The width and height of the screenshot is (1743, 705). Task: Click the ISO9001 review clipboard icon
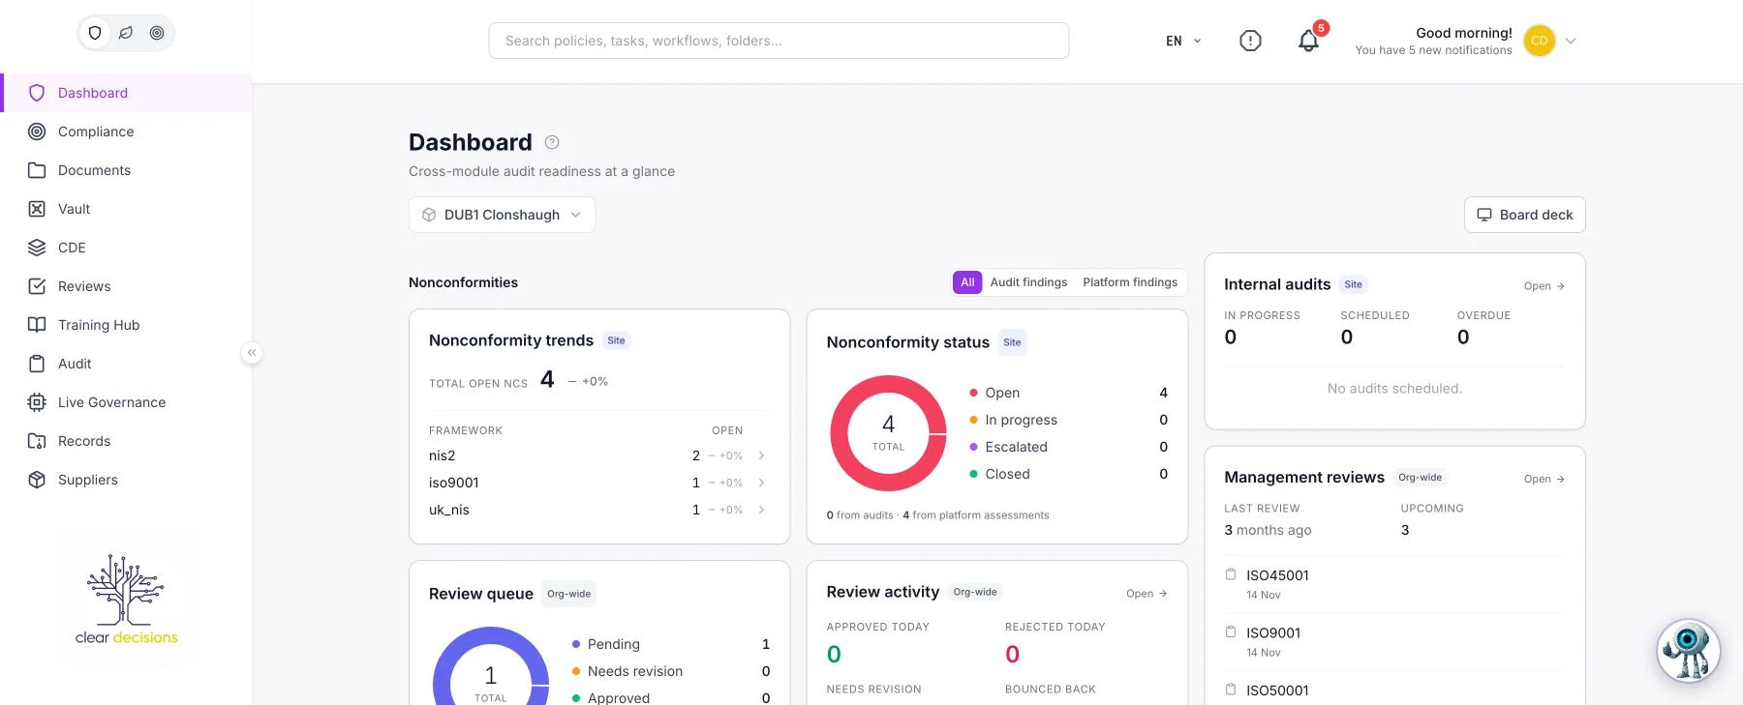(1231, 632)
